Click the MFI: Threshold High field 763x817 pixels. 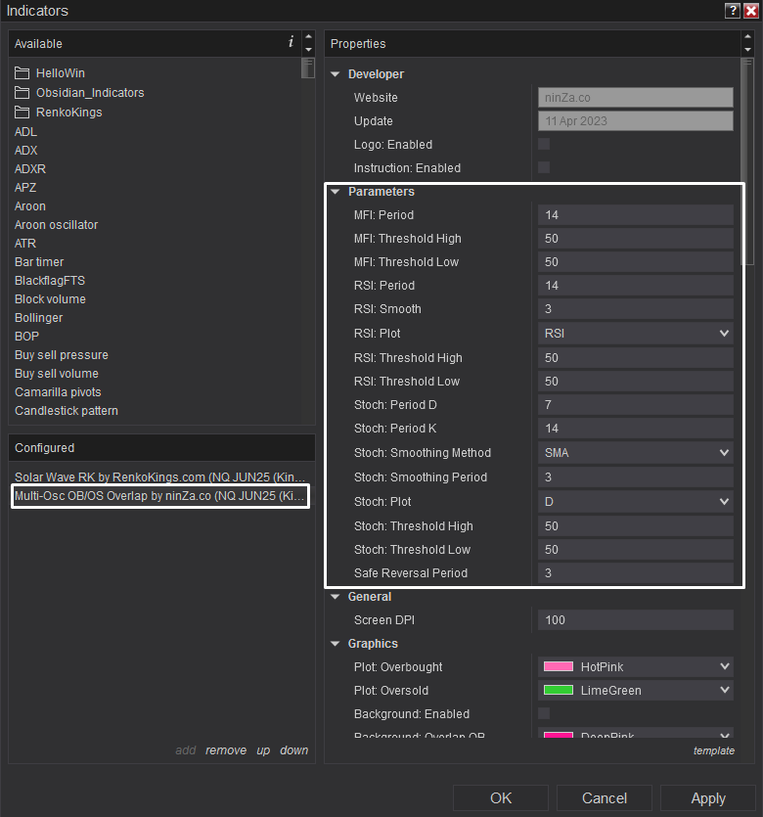point(636,238)
